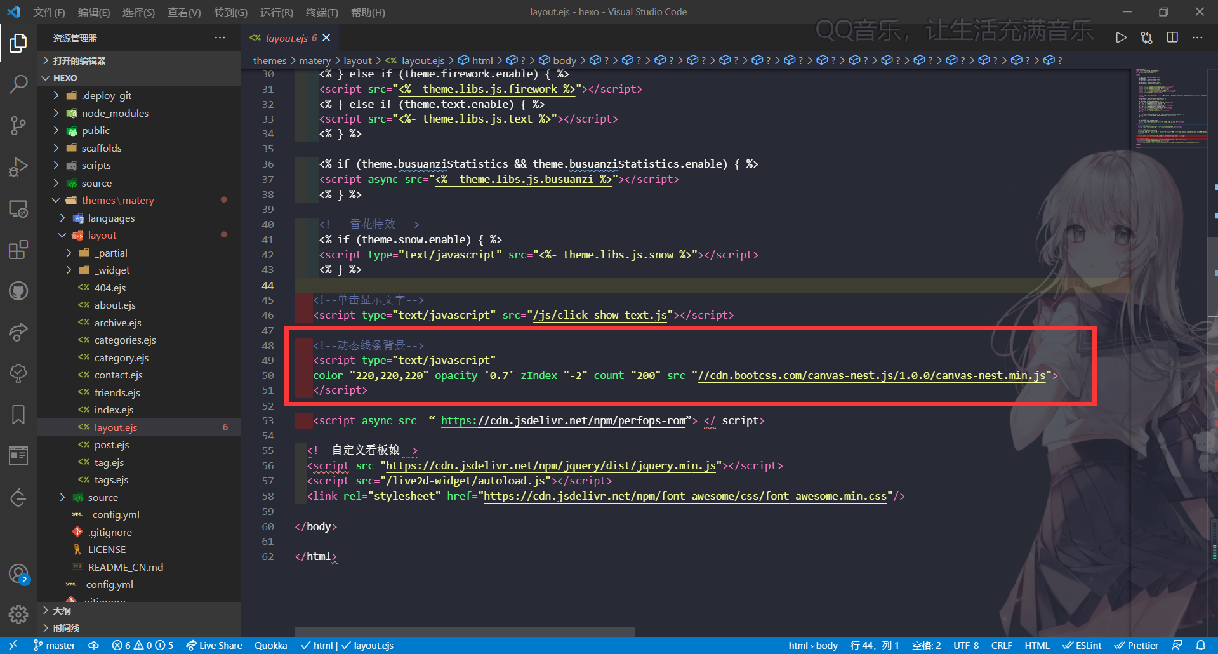This screenshot has width=1218, height=654.
Task: Open Source Control view
Action: pyautogui.click(x=18, y=126)
